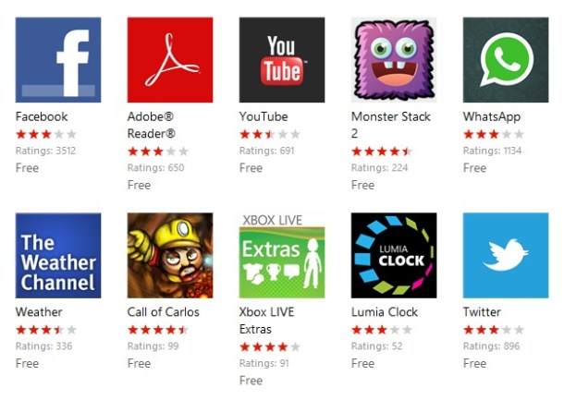Open the Adobe Reader app icon
This screenshot has height=400, width=564.
click(170, 60)
